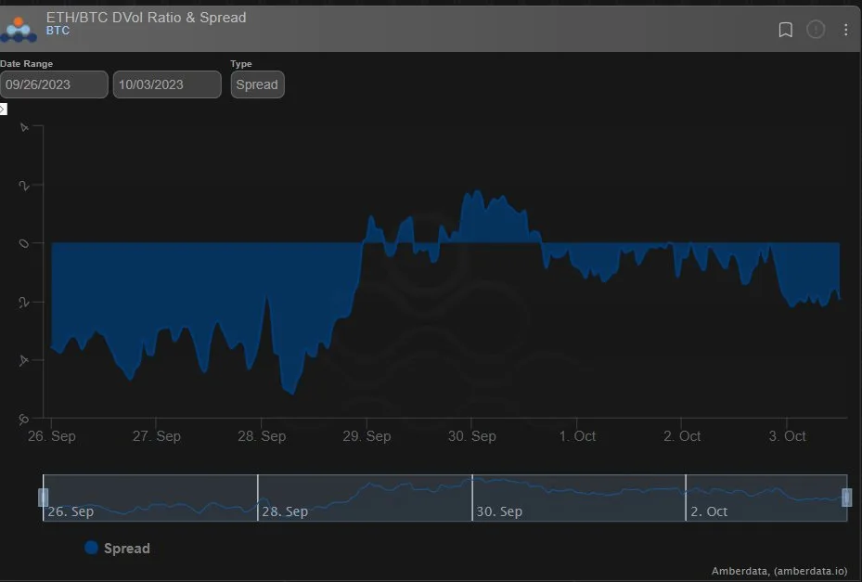The width and height of the screenshot is (862, 582).
Task: Click the bookmark icon in the header
Action: pos(786,30)
